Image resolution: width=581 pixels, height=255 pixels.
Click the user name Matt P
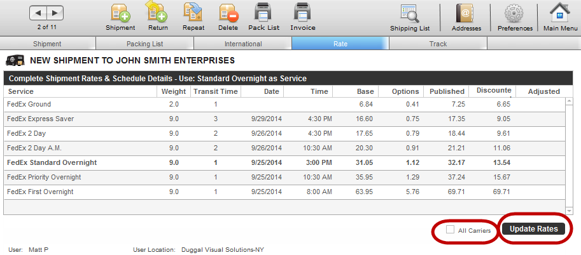tap(39, 250)
